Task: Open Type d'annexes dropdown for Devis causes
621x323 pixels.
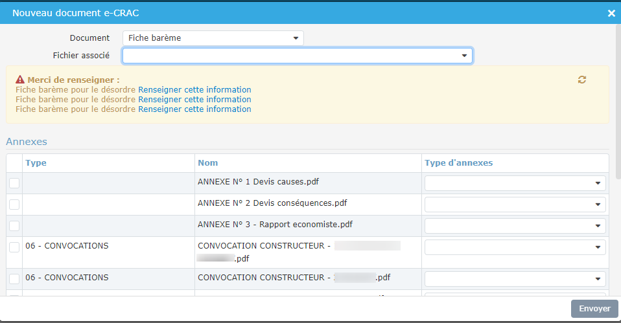Action: point(515,183)
